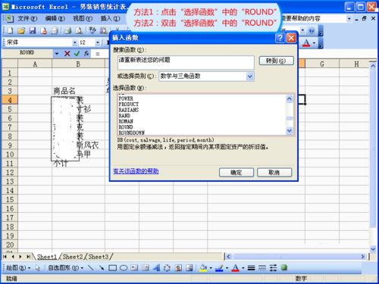Switch to the Sheet1 tab
The height and width of the screenshot is (284, 379).
[x=47, y=257]
